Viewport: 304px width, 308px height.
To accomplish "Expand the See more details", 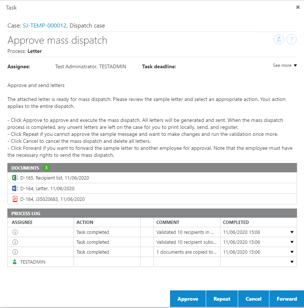I will (284, 65).
